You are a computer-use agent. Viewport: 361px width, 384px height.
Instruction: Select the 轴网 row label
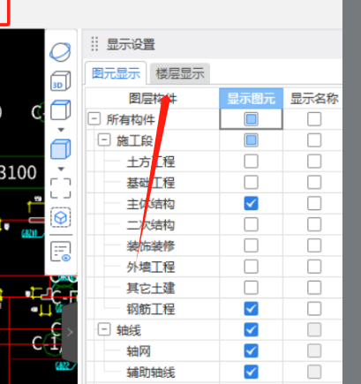pyautogui.click(x=139, y=351)
